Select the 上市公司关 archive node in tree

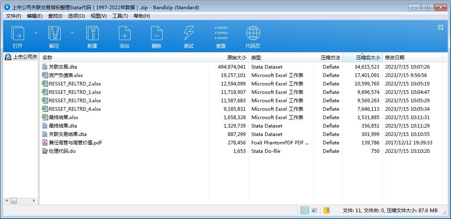pos(21,57)
